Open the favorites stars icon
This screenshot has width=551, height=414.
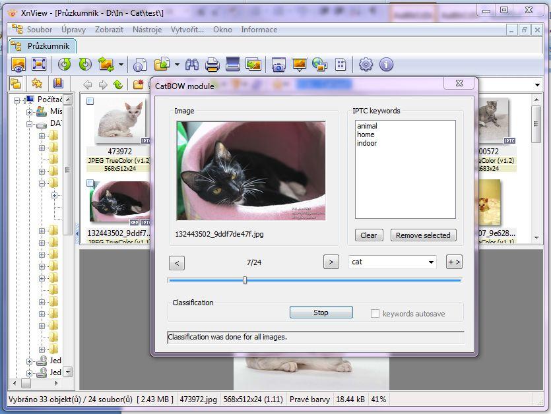[x=37, y=84]
